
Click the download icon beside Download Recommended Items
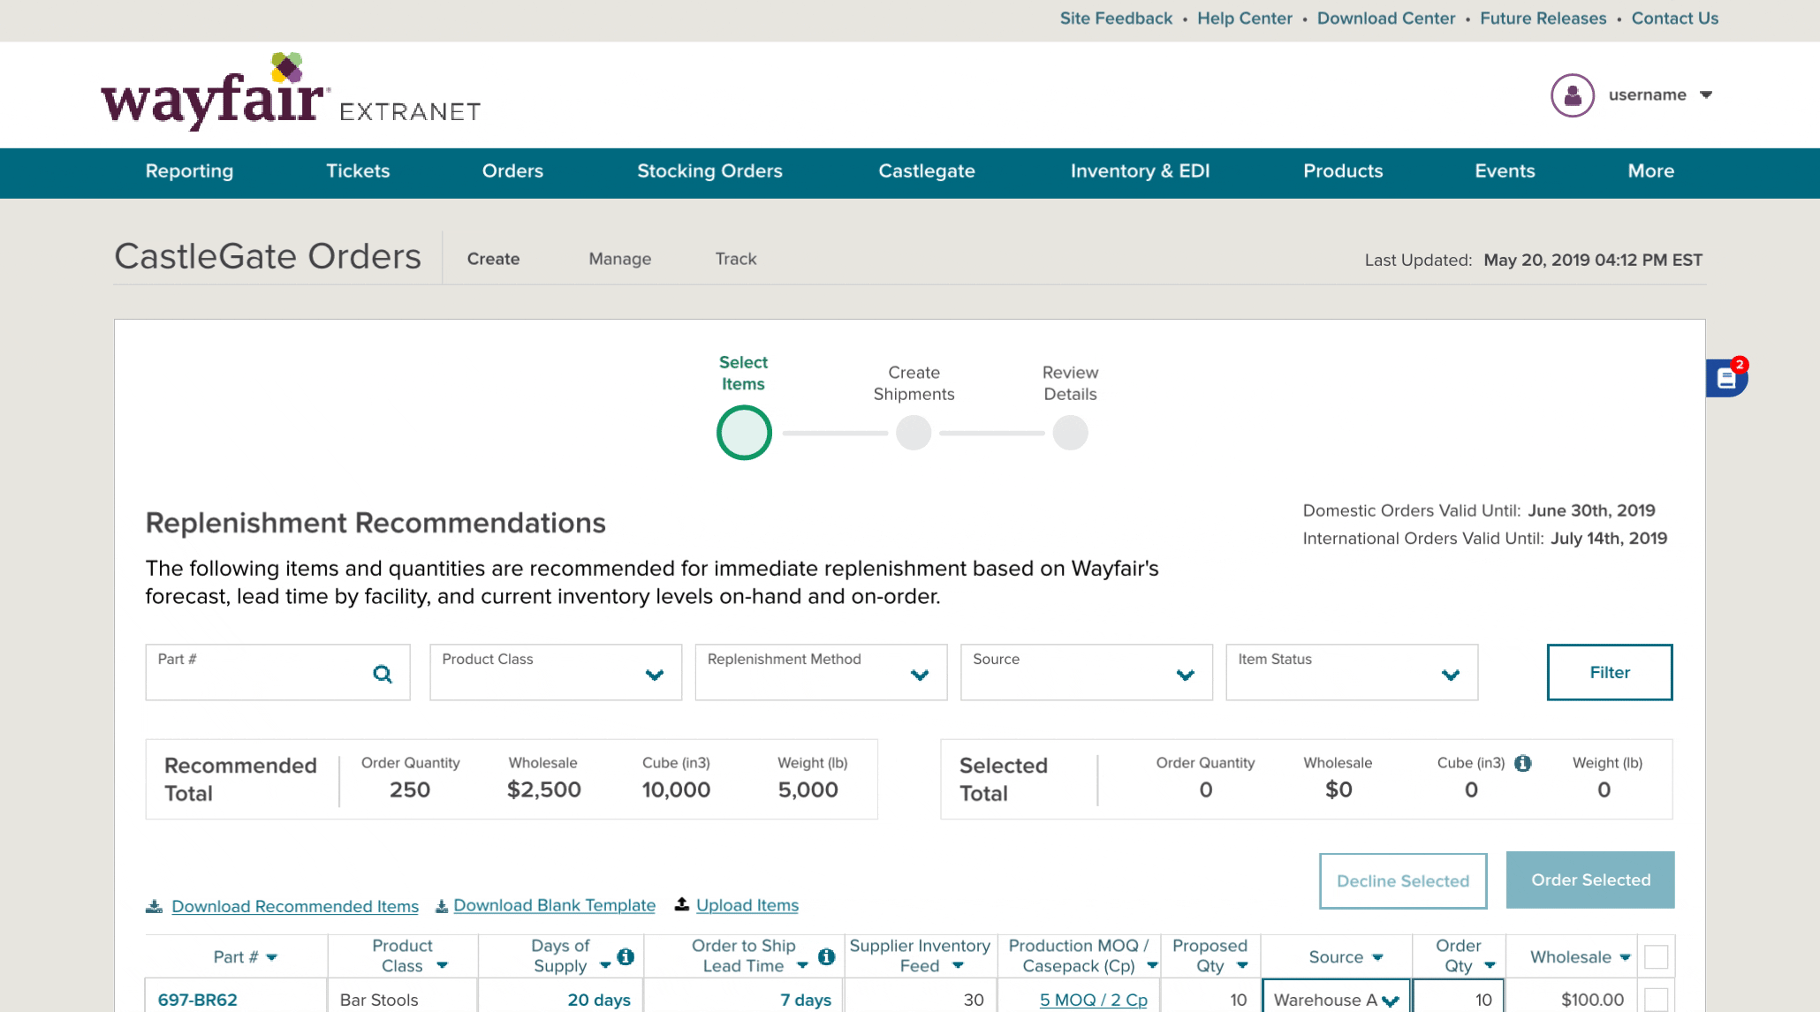155,906
